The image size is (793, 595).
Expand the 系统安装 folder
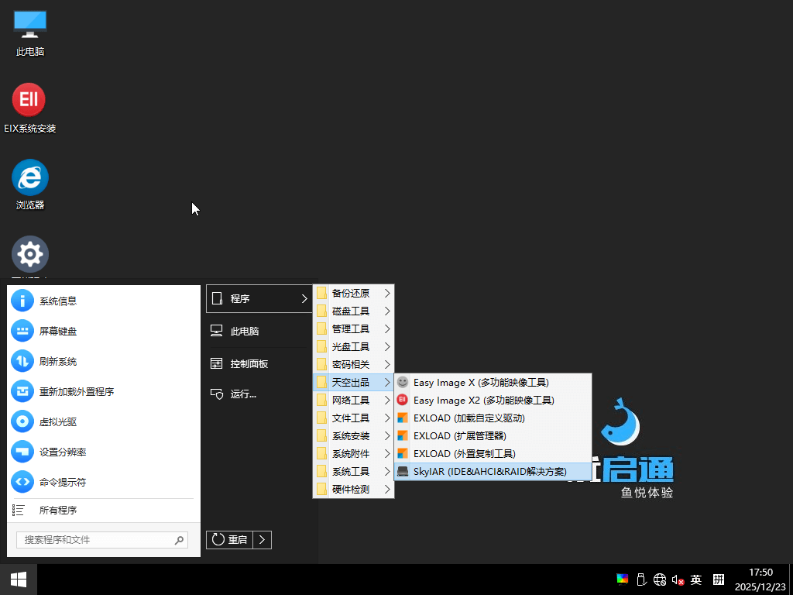pos(353,435)
